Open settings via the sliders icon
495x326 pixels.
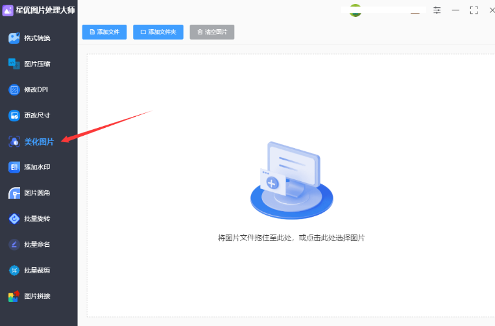tap(437, 10)
